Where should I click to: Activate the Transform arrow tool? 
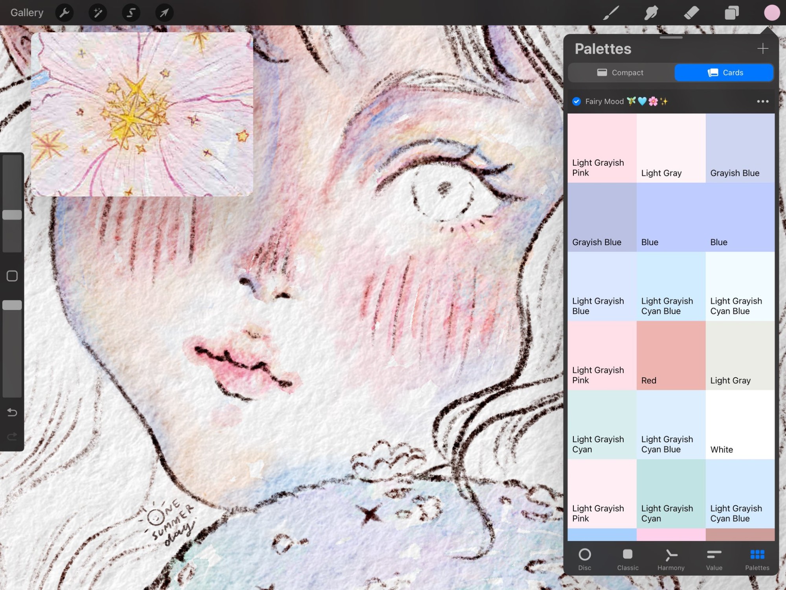[164, 13]
